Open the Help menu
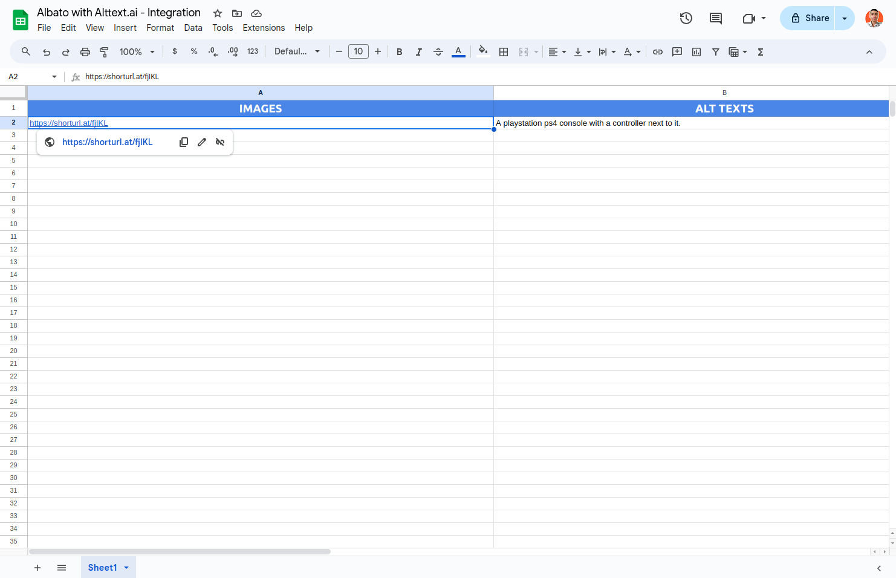Image resolution: width=896 pixels, height=578 pixels. (304, 28)
